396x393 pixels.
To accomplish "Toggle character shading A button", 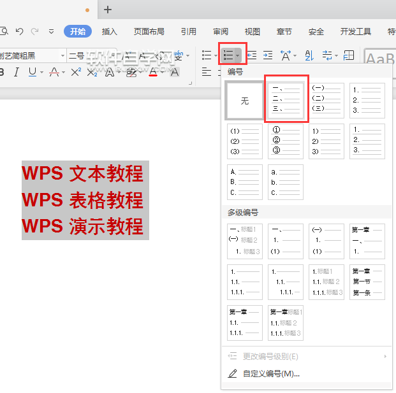I will coord(175,72).
